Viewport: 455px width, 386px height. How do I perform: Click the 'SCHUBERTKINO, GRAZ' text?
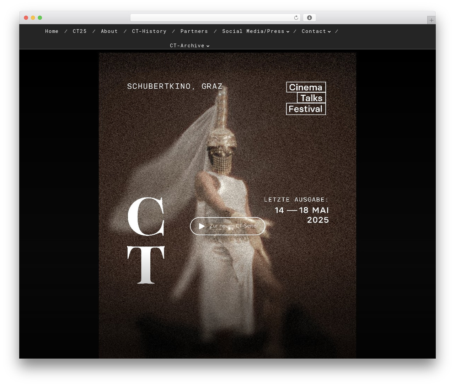[x=175, y=86]
